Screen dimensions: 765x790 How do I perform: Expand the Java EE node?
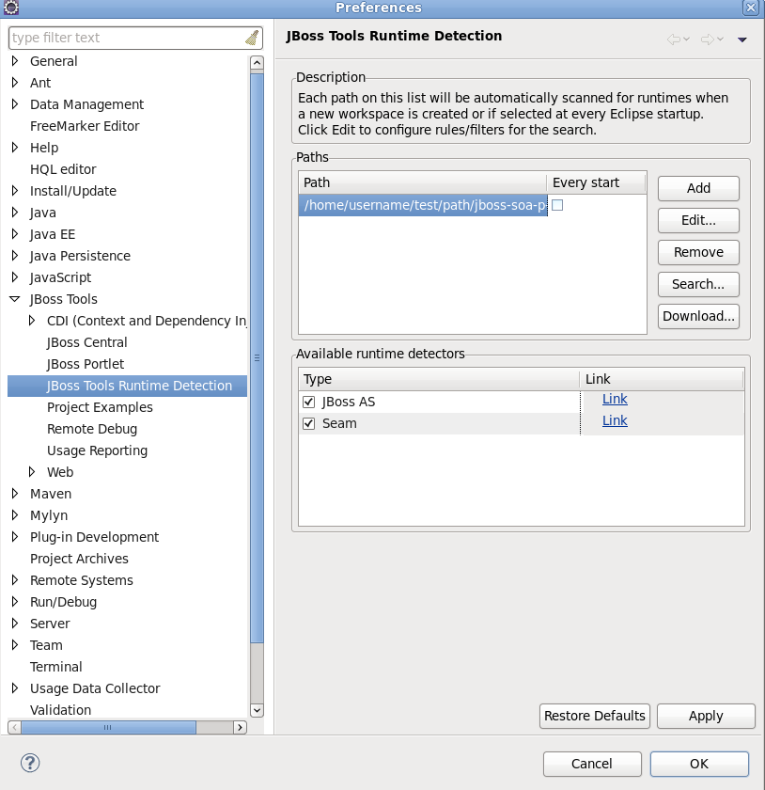(15, 234)
